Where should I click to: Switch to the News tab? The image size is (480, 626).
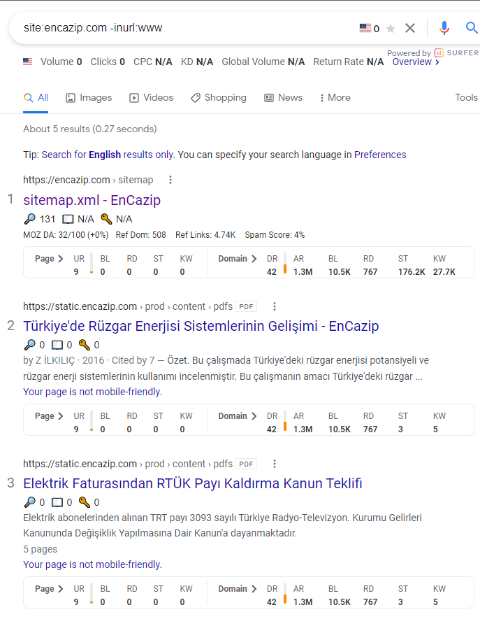pyautogui.click(x=284, y=97)
